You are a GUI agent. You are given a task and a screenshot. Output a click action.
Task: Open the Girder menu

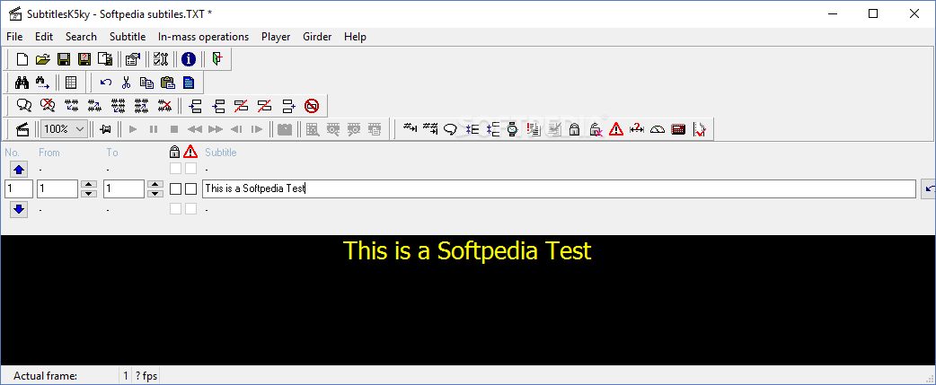tap(317, 37)
